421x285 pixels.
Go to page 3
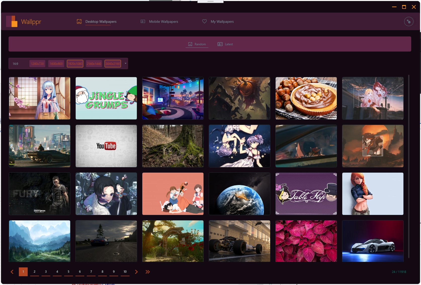pos(46,272)
